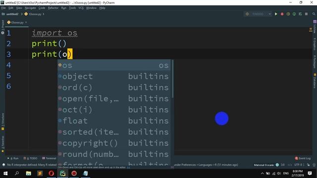Open the Run tool window tab

(13, 158)
